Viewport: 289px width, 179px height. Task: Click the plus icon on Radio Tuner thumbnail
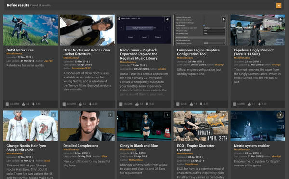click(x=167, y=19)
